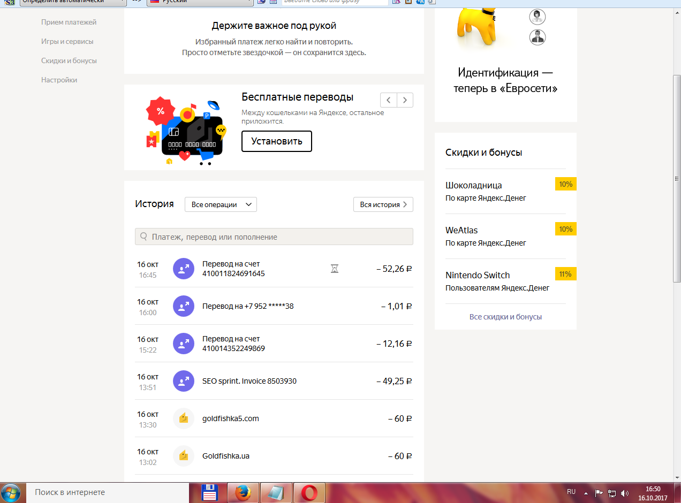The height and width of the screenshot is (503, 681).
Task: Click the Action Center flag tray icon
Action: click(x=599, y=492)
